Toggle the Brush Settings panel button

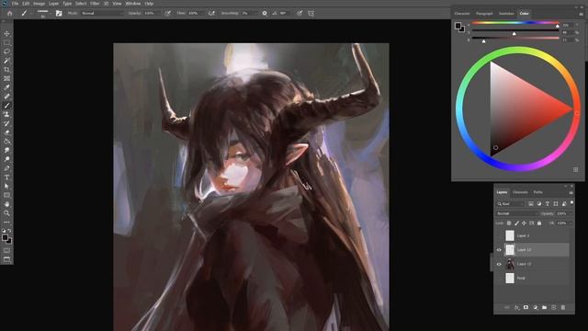click(59, 13)
